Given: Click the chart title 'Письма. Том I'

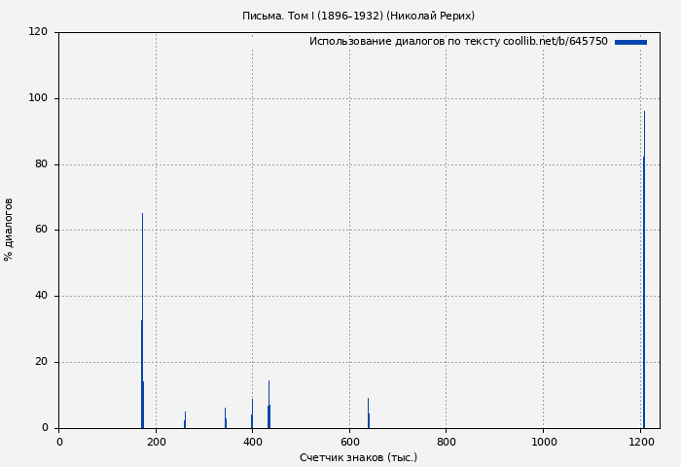Looking at the screenshot, I should tap(358, 16).
